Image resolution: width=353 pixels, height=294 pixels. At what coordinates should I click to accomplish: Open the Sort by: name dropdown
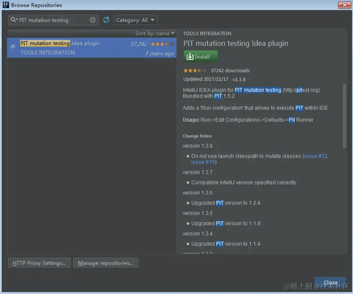pos(155,33)
